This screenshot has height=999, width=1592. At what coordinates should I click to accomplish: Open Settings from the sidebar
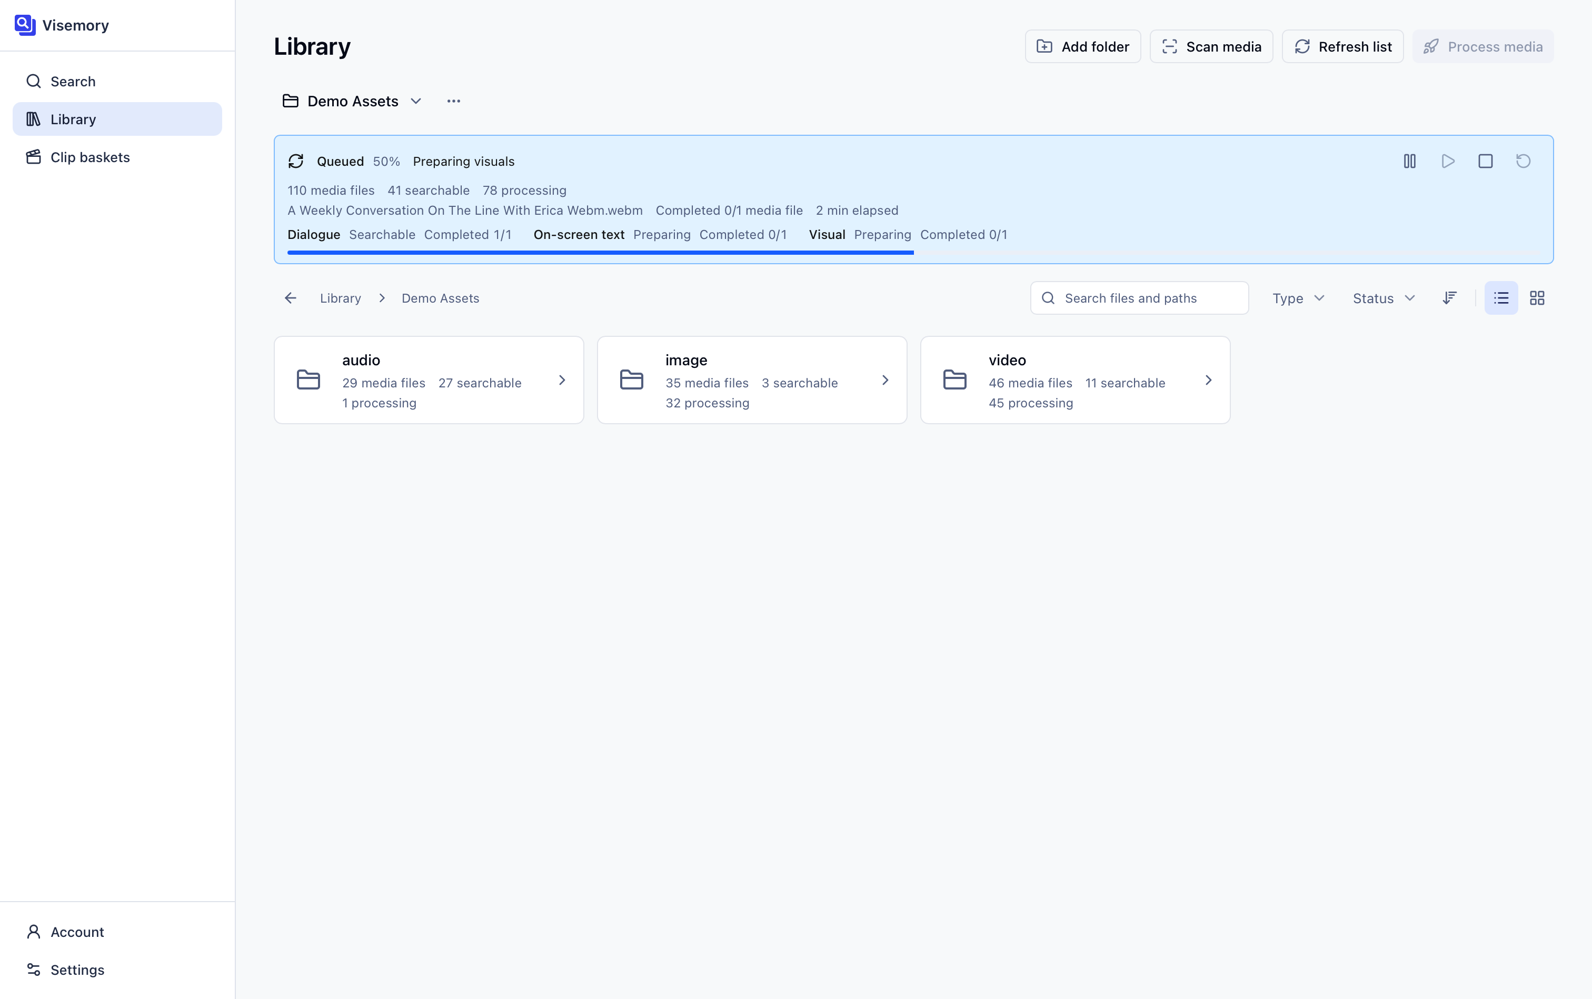117,970
